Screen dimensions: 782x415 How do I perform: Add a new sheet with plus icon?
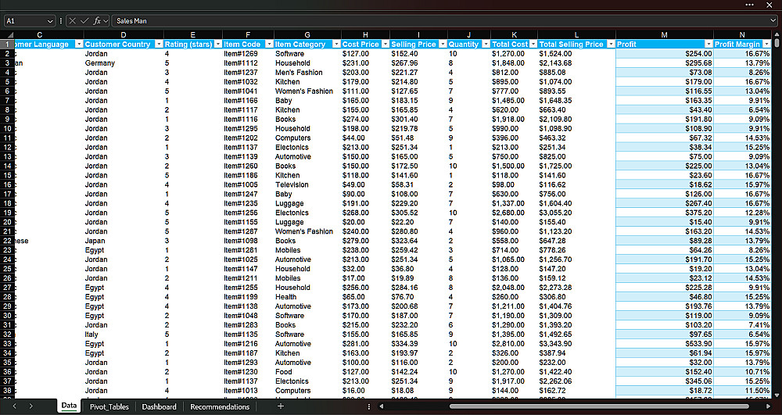tap(280, 406)
